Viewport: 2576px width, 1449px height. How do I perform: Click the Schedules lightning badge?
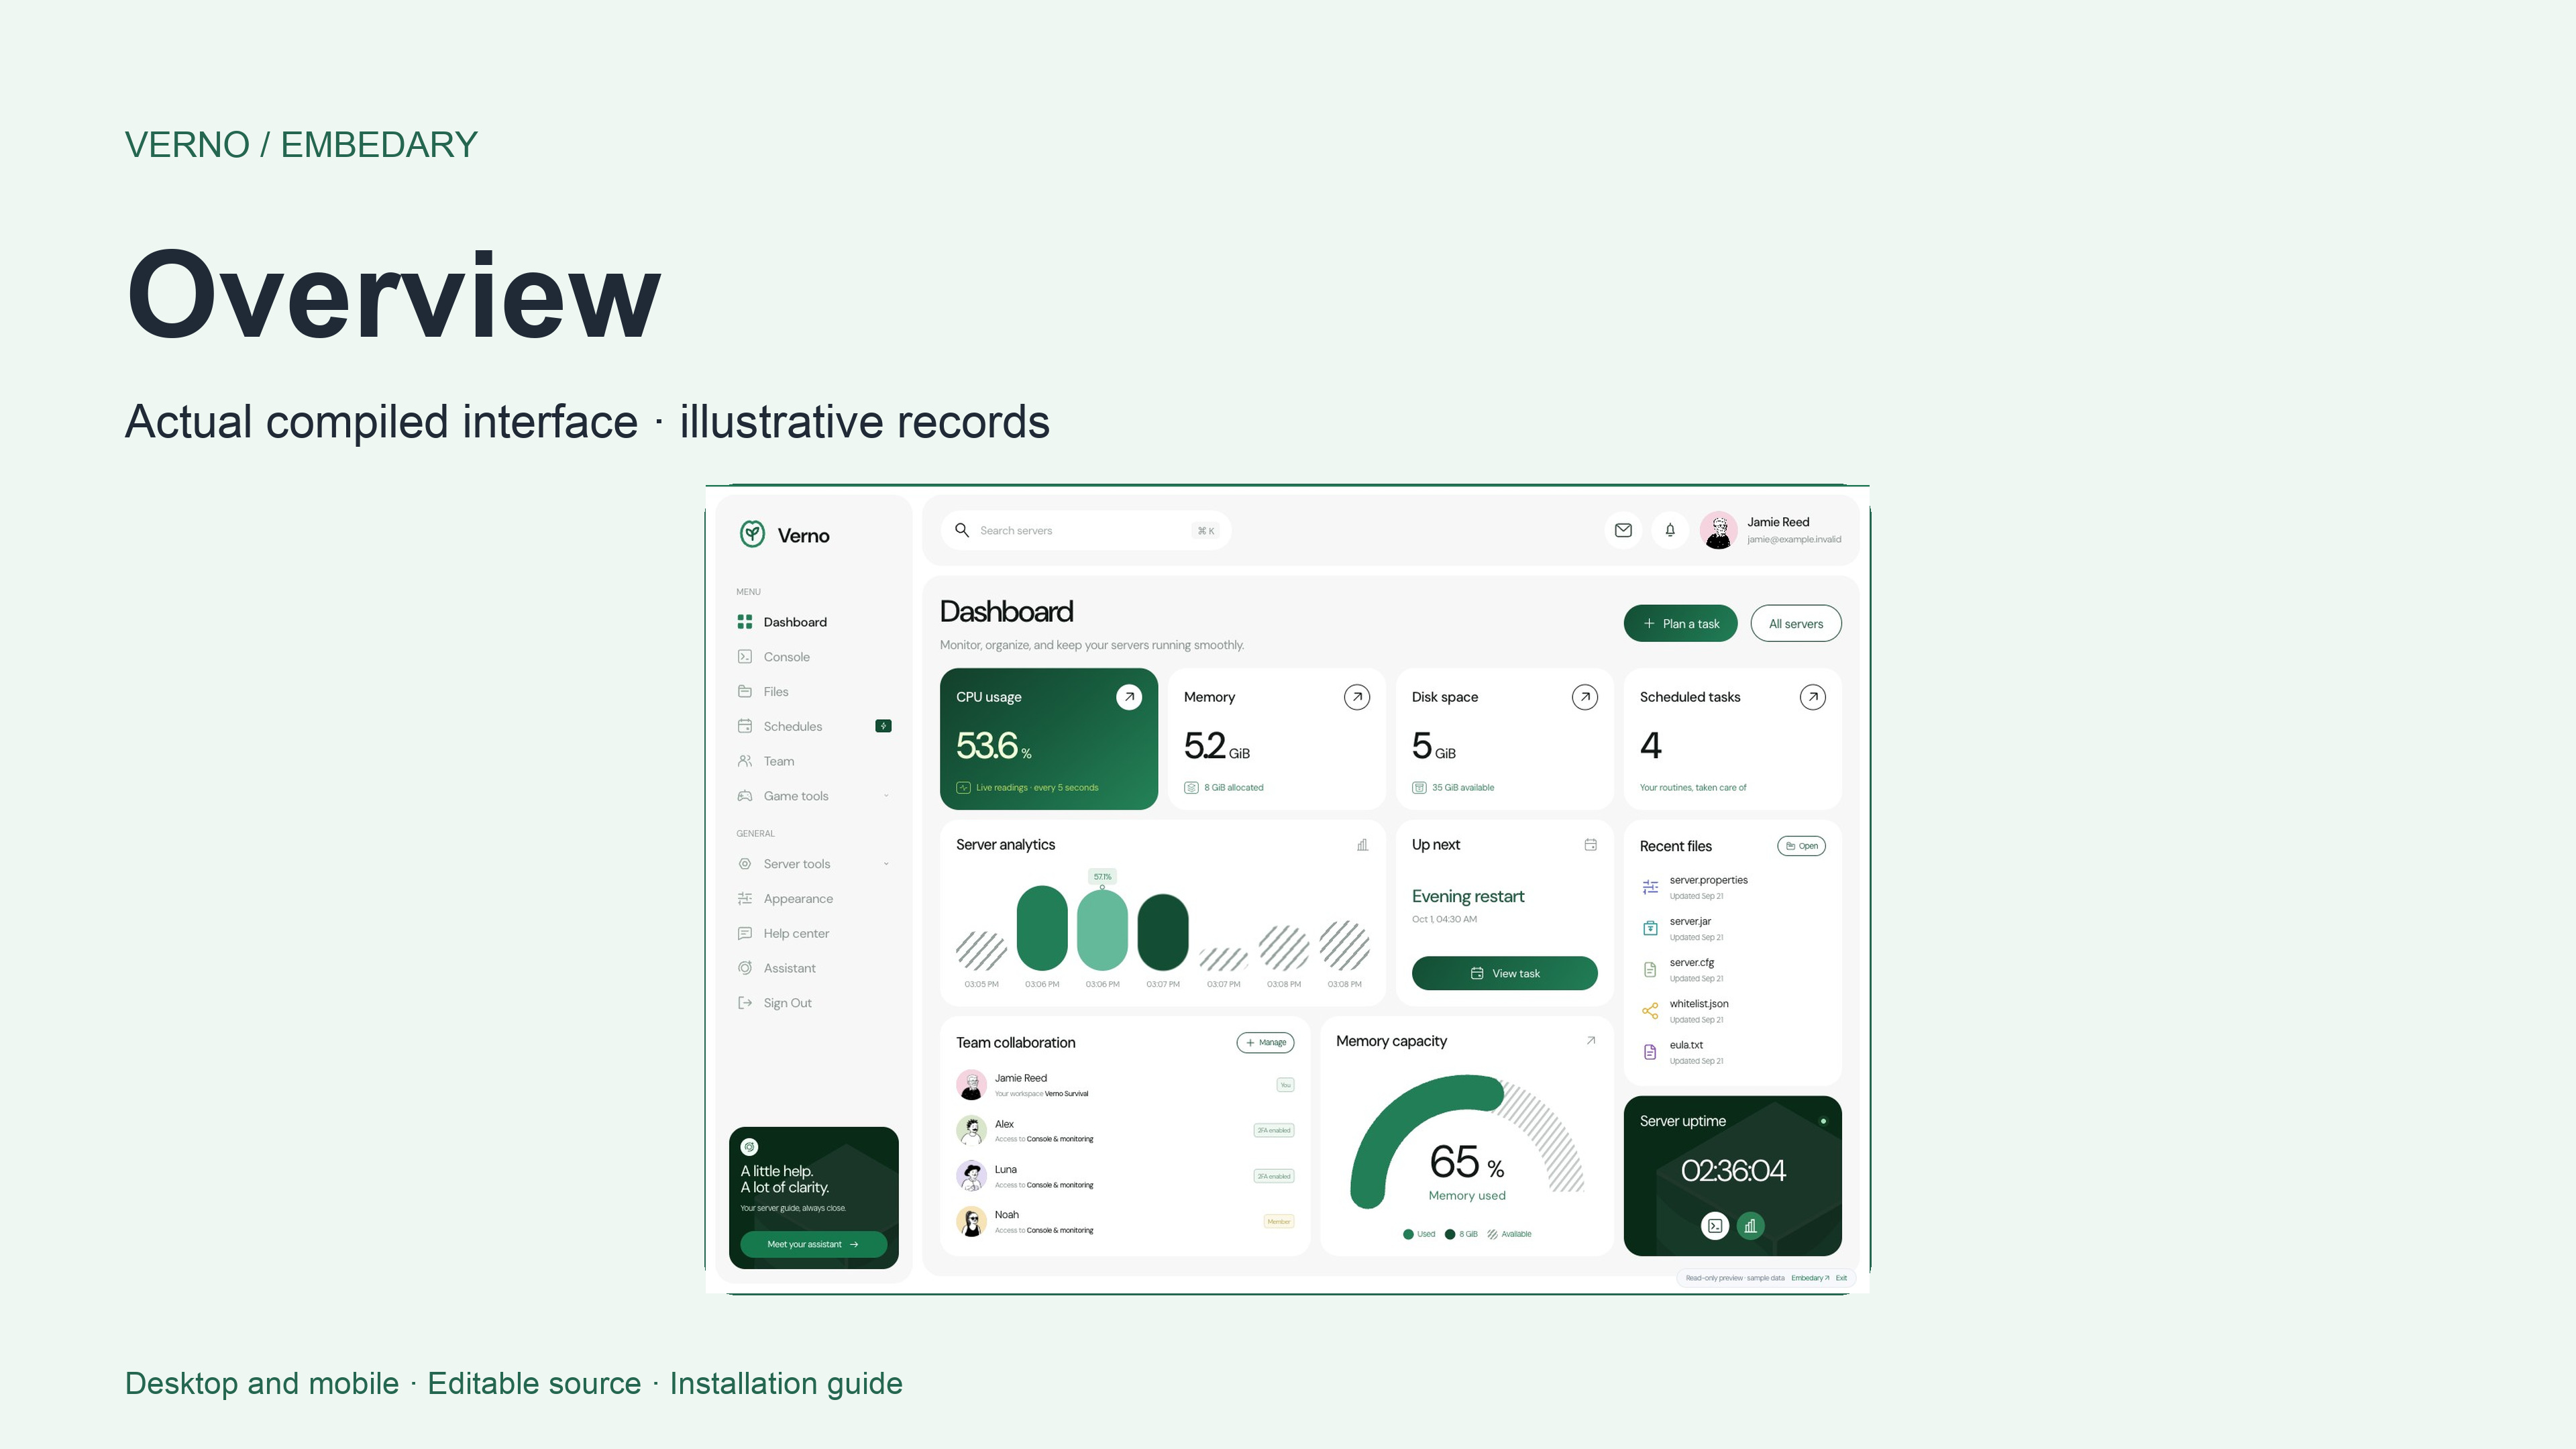[x=883, y=726]
